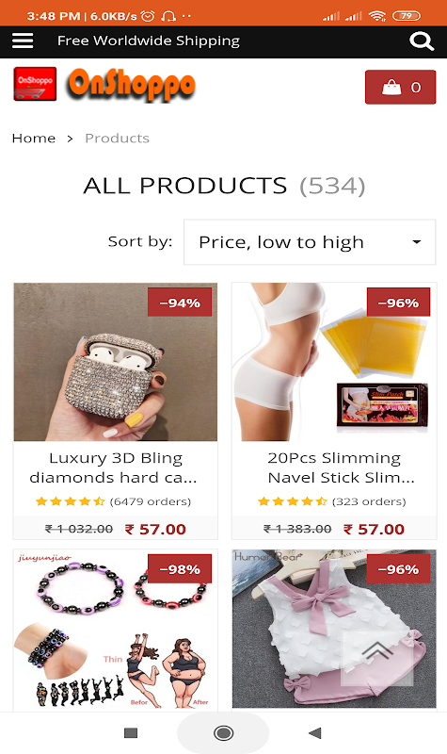The width and height of the screenshot is (447, 754).
Task: Open the pink bow dress image
Action: tap(335, 630)
